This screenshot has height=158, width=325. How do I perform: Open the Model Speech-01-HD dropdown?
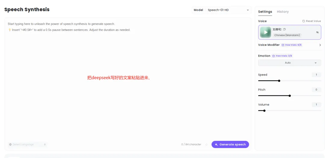tap(221, 10)
